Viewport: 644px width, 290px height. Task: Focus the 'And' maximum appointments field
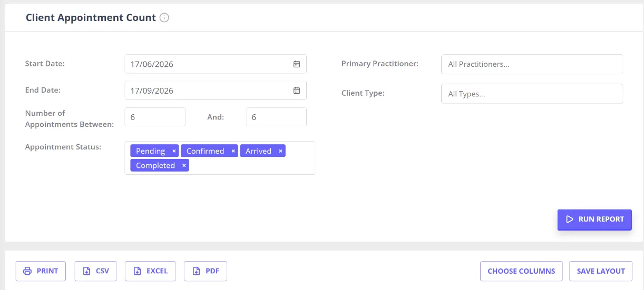(276, 117)
